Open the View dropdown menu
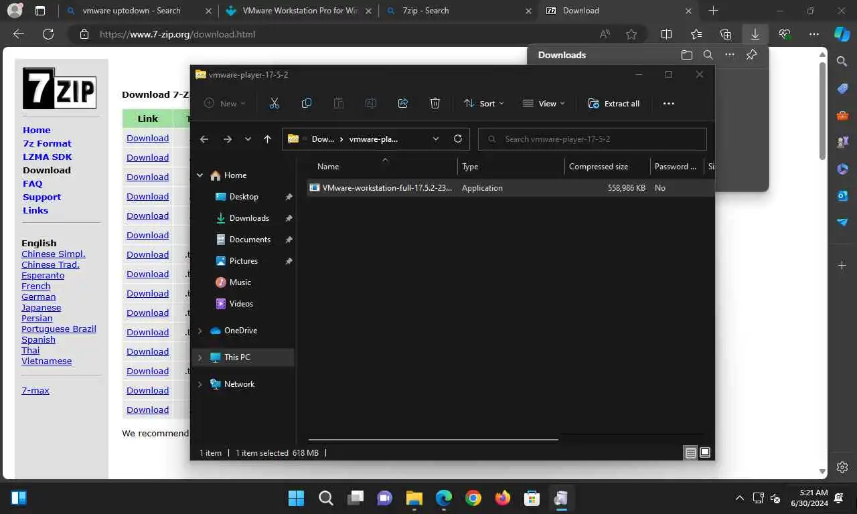The height and width of the screenshot is (514, 857). tap(544, 103)
